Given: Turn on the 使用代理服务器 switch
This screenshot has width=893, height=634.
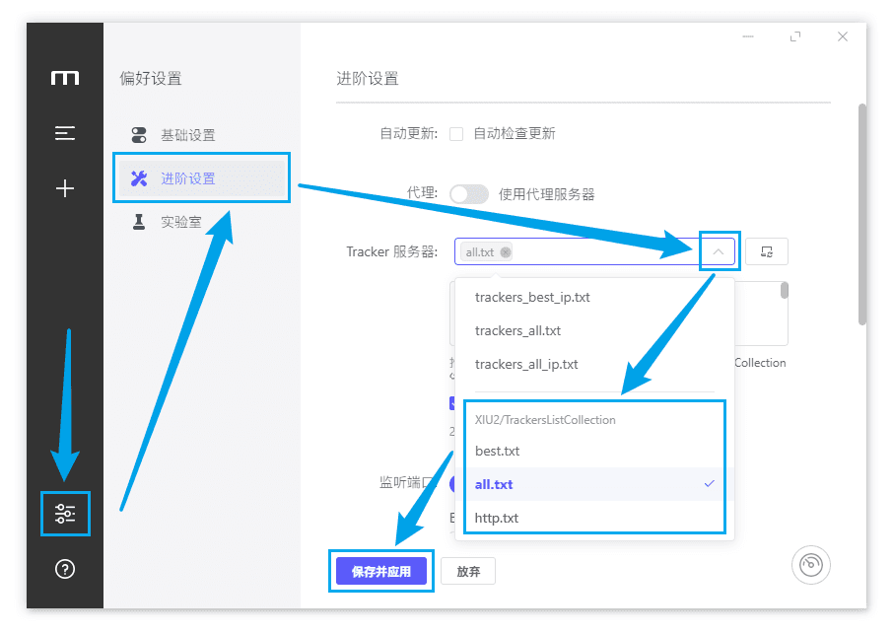Looking at the screenshot, I should [469, 193].
